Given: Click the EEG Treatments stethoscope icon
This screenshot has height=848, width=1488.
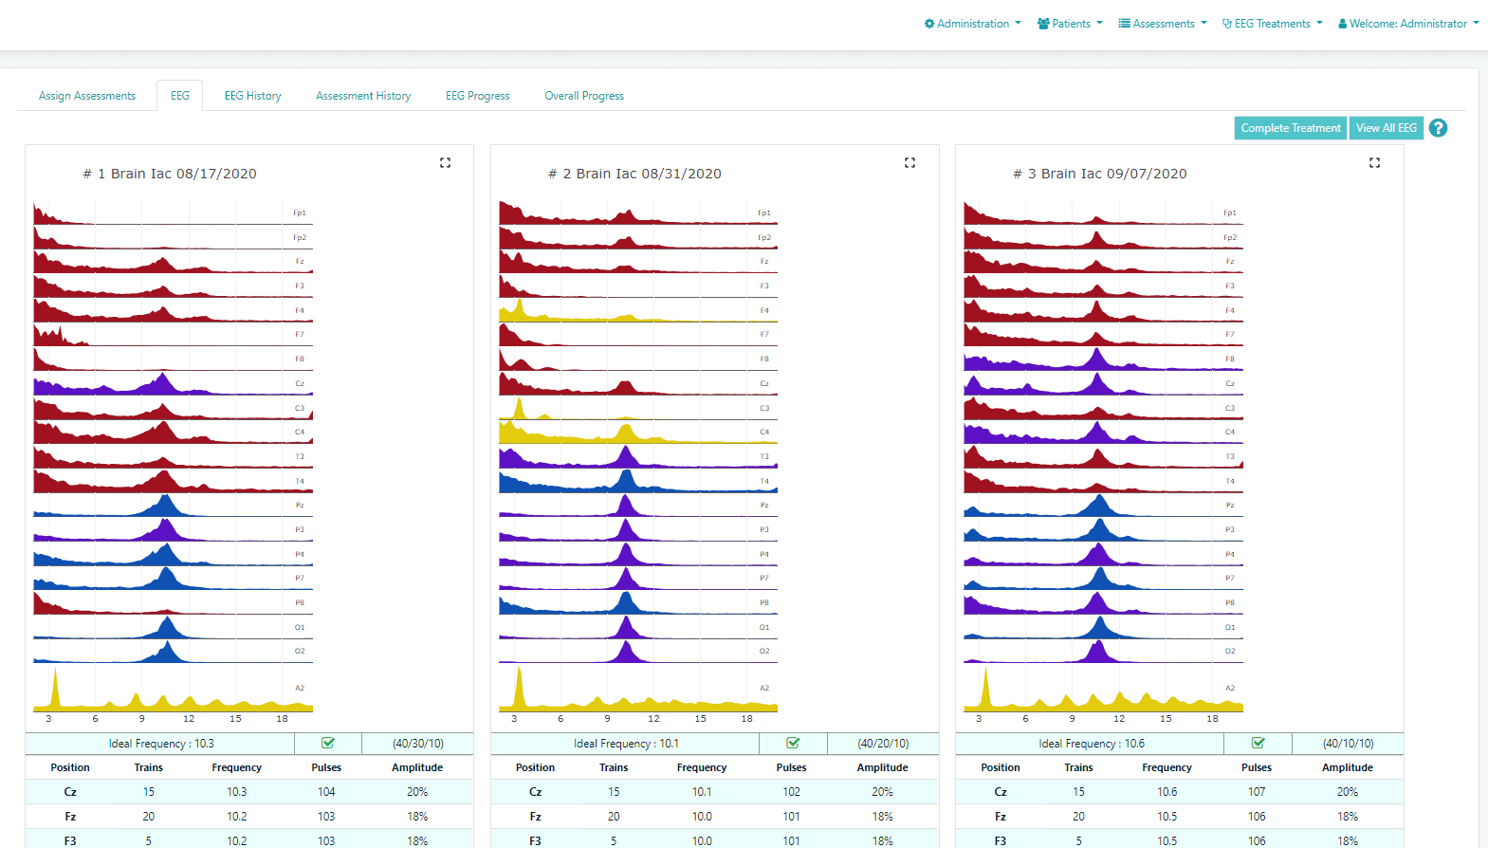Looking at the screenshot, I should point(1227,24).
